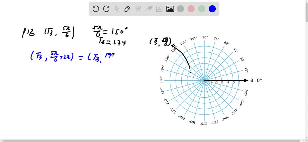Click the vertical scrollbar thumb
Screen dimensions: 308x142
(306, 12)
